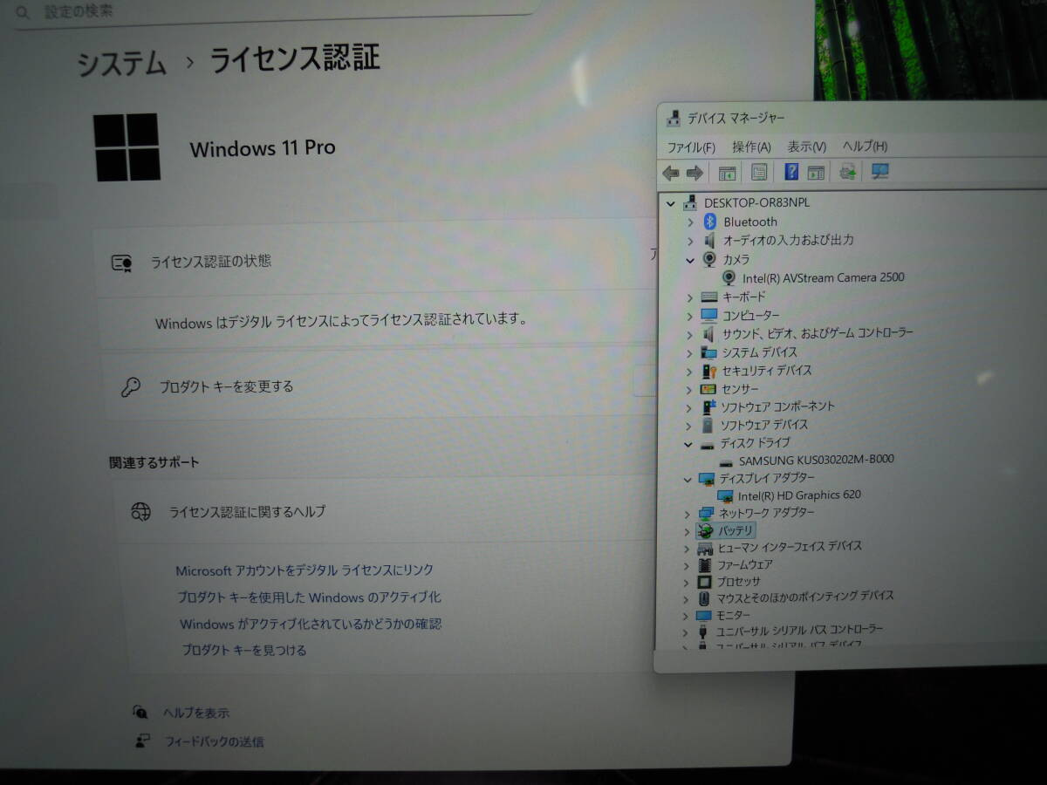Expand the キーボード node

(689, 297)
